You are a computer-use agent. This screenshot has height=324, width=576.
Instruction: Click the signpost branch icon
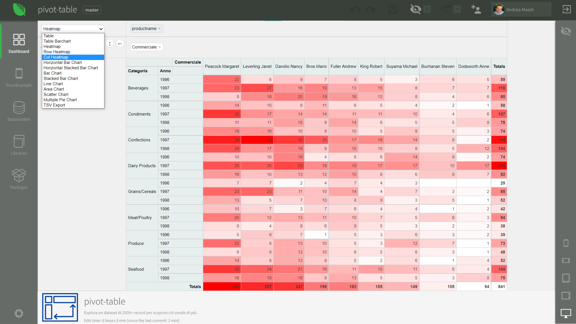click(445, 10)
